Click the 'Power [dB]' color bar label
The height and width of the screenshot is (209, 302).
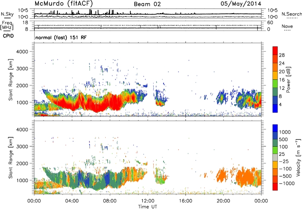(x=288, y=80)
